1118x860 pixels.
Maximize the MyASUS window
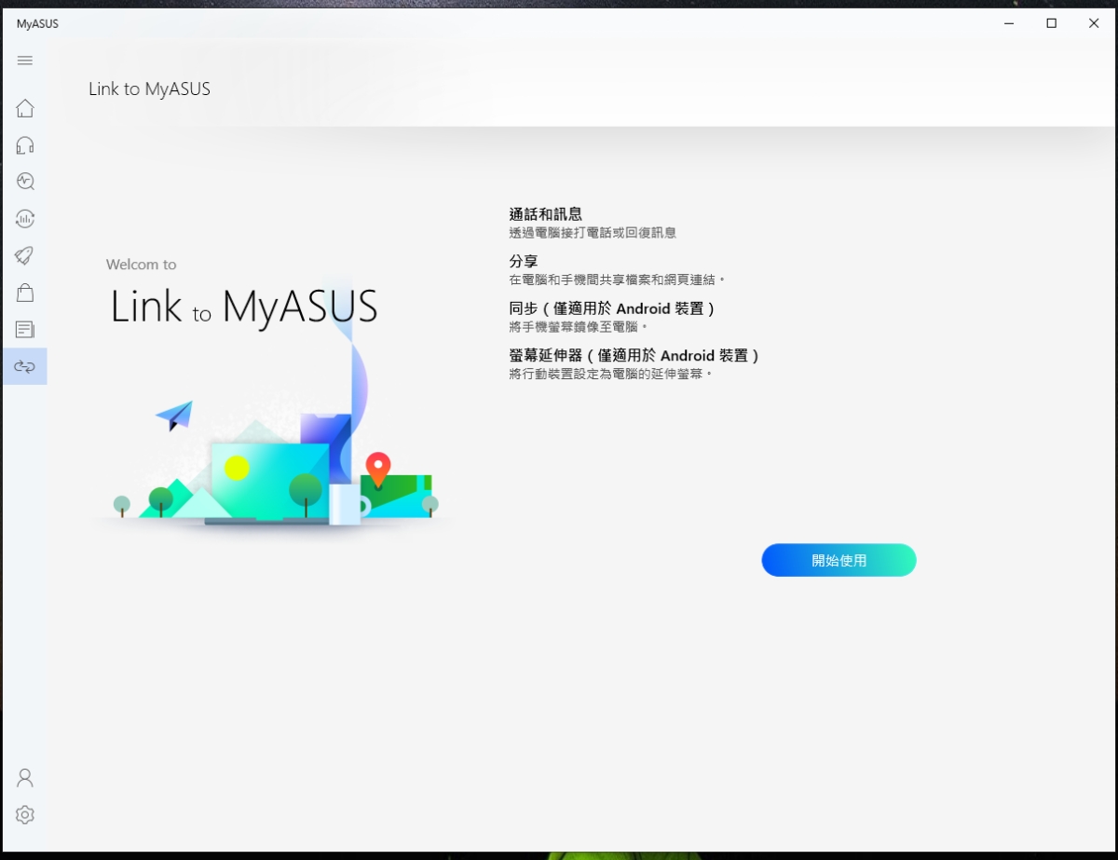tap(1052, 23)
